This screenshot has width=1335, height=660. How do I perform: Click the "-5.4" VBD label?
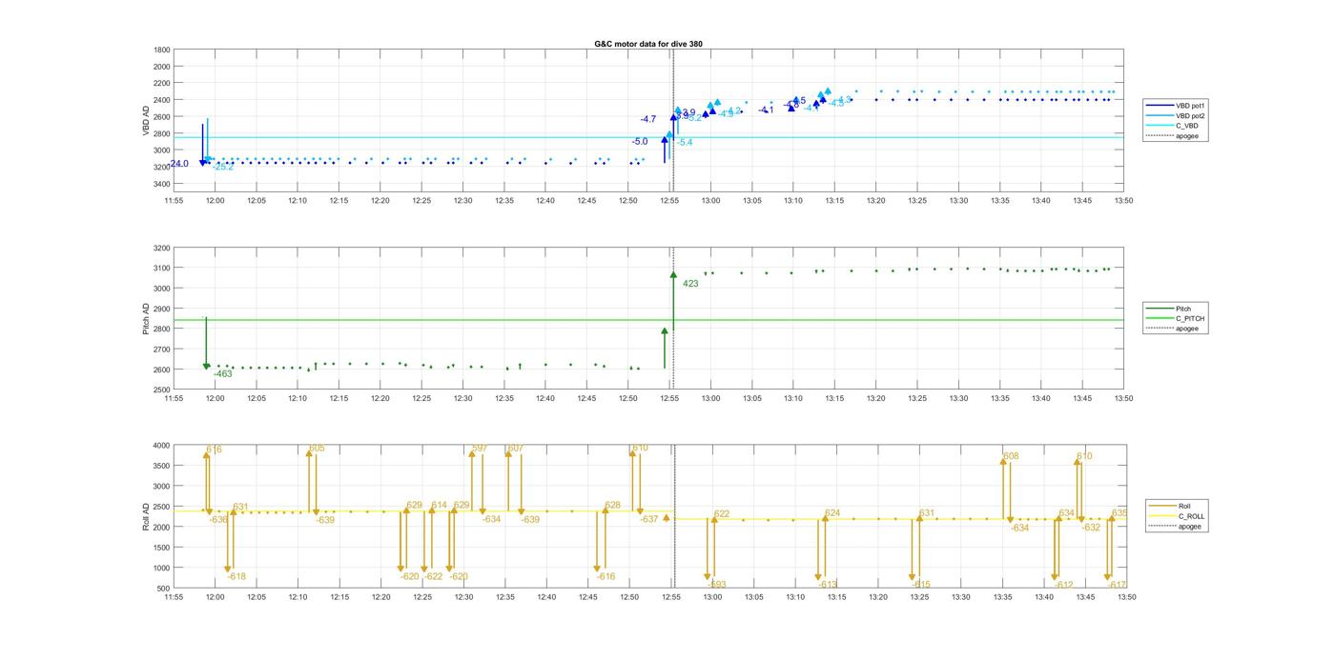[685, 143]
